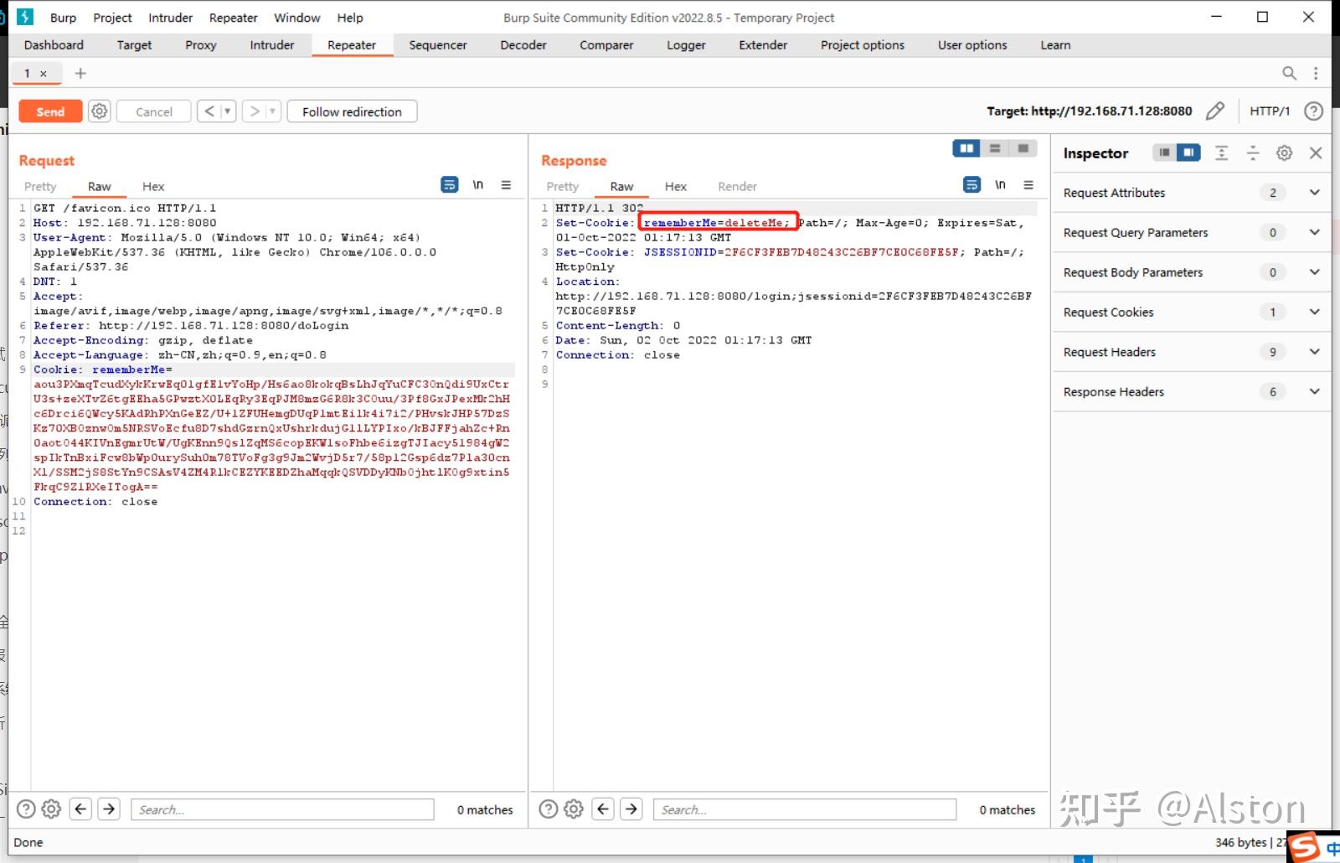Screen dimensions: 1340x863
Task: Open the Decoder tab
Action: [523, 45]
